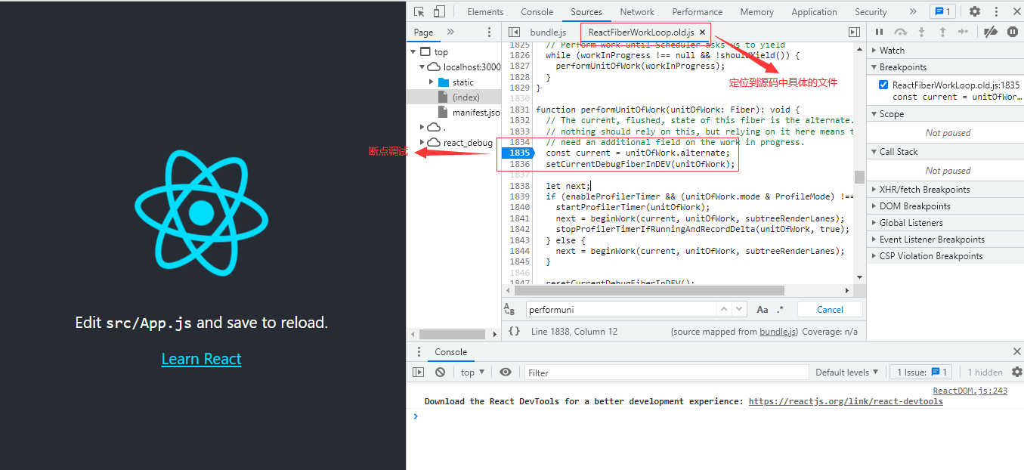
Task: Uncheck the ReactFiberWorkLoop.old.js:1835 breakpoint
Action: [x=883, y=85]
